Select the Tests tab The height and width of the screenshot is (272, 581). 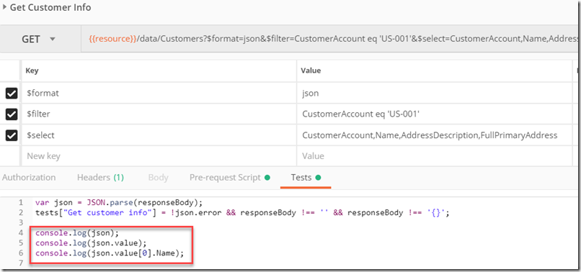[306, 178]
